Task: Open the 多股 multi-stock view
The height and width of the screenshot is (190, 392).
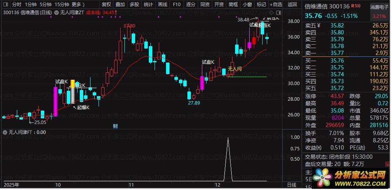Action: click(134, 4)
